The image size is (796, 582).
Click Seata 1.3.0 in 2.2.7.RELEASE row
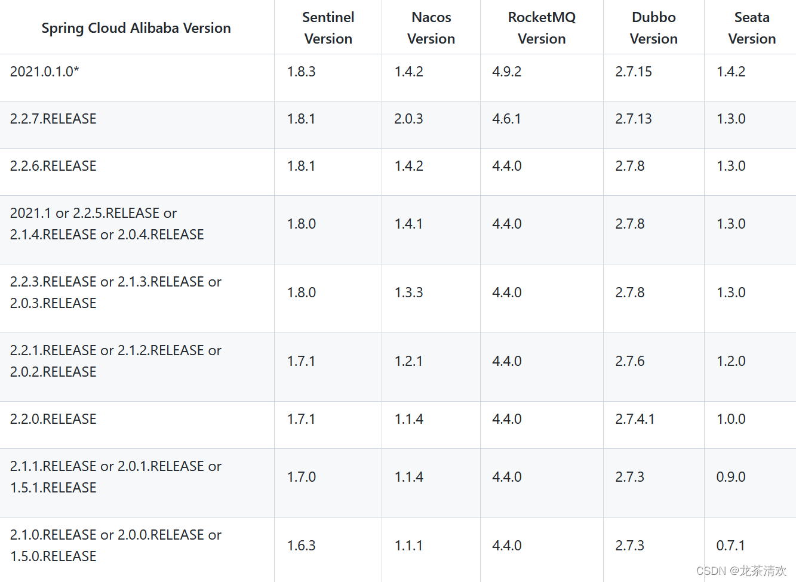[x=731, y=119]
